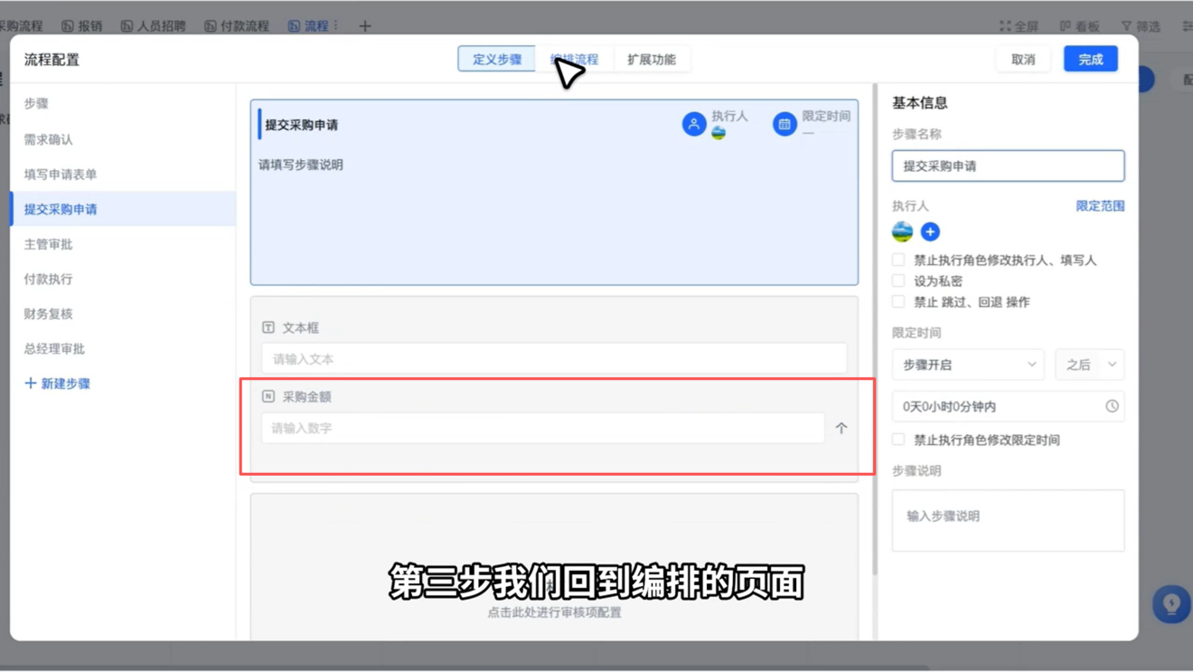The height and width of the screenshot is (672, 1193).
Task: Click the up arrow beside 采购金额 field
Action: [x=841, y=428]
